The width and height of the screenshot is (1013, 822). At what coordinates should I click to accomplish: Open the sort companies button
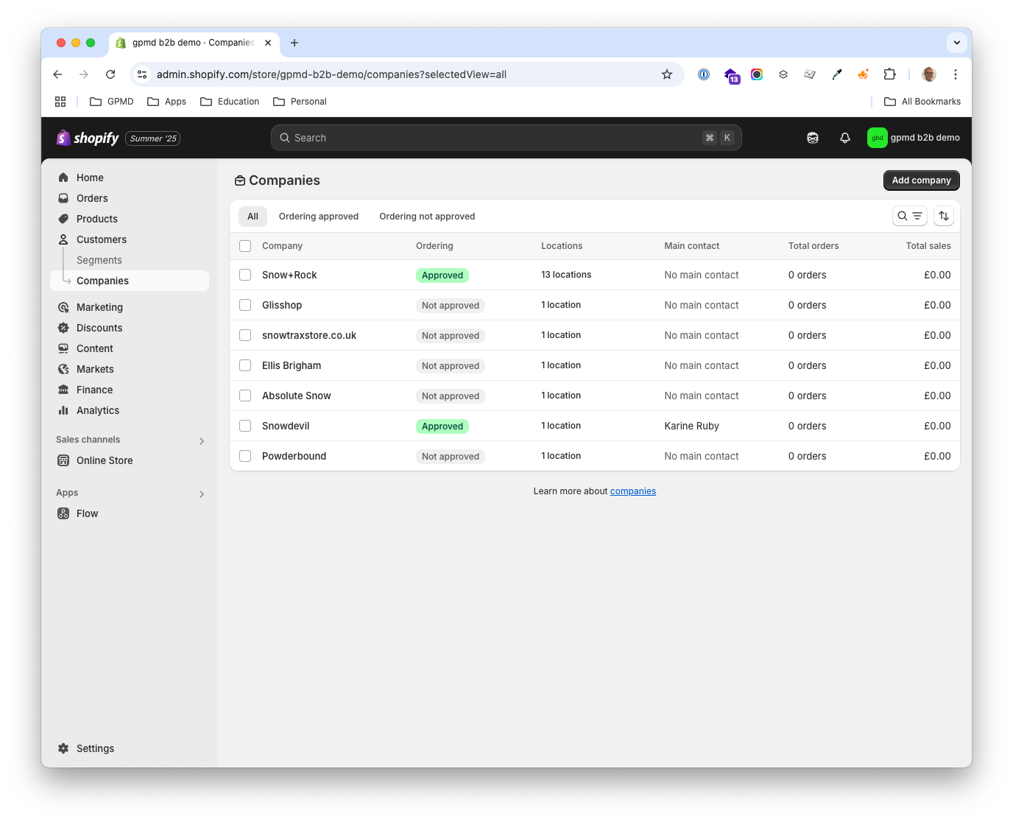tap(944, 216)
